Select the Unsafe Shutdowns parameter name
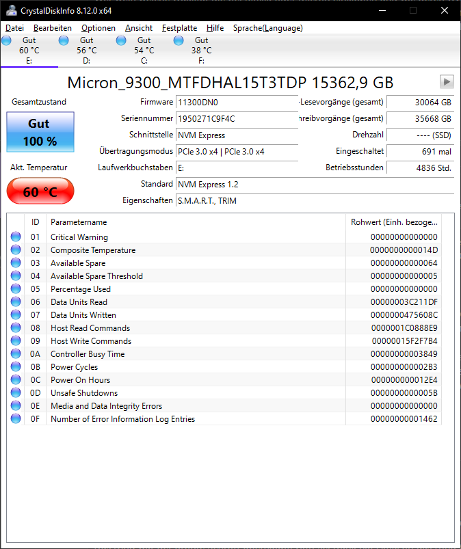The image size is (461, 549). pos(84,392)
